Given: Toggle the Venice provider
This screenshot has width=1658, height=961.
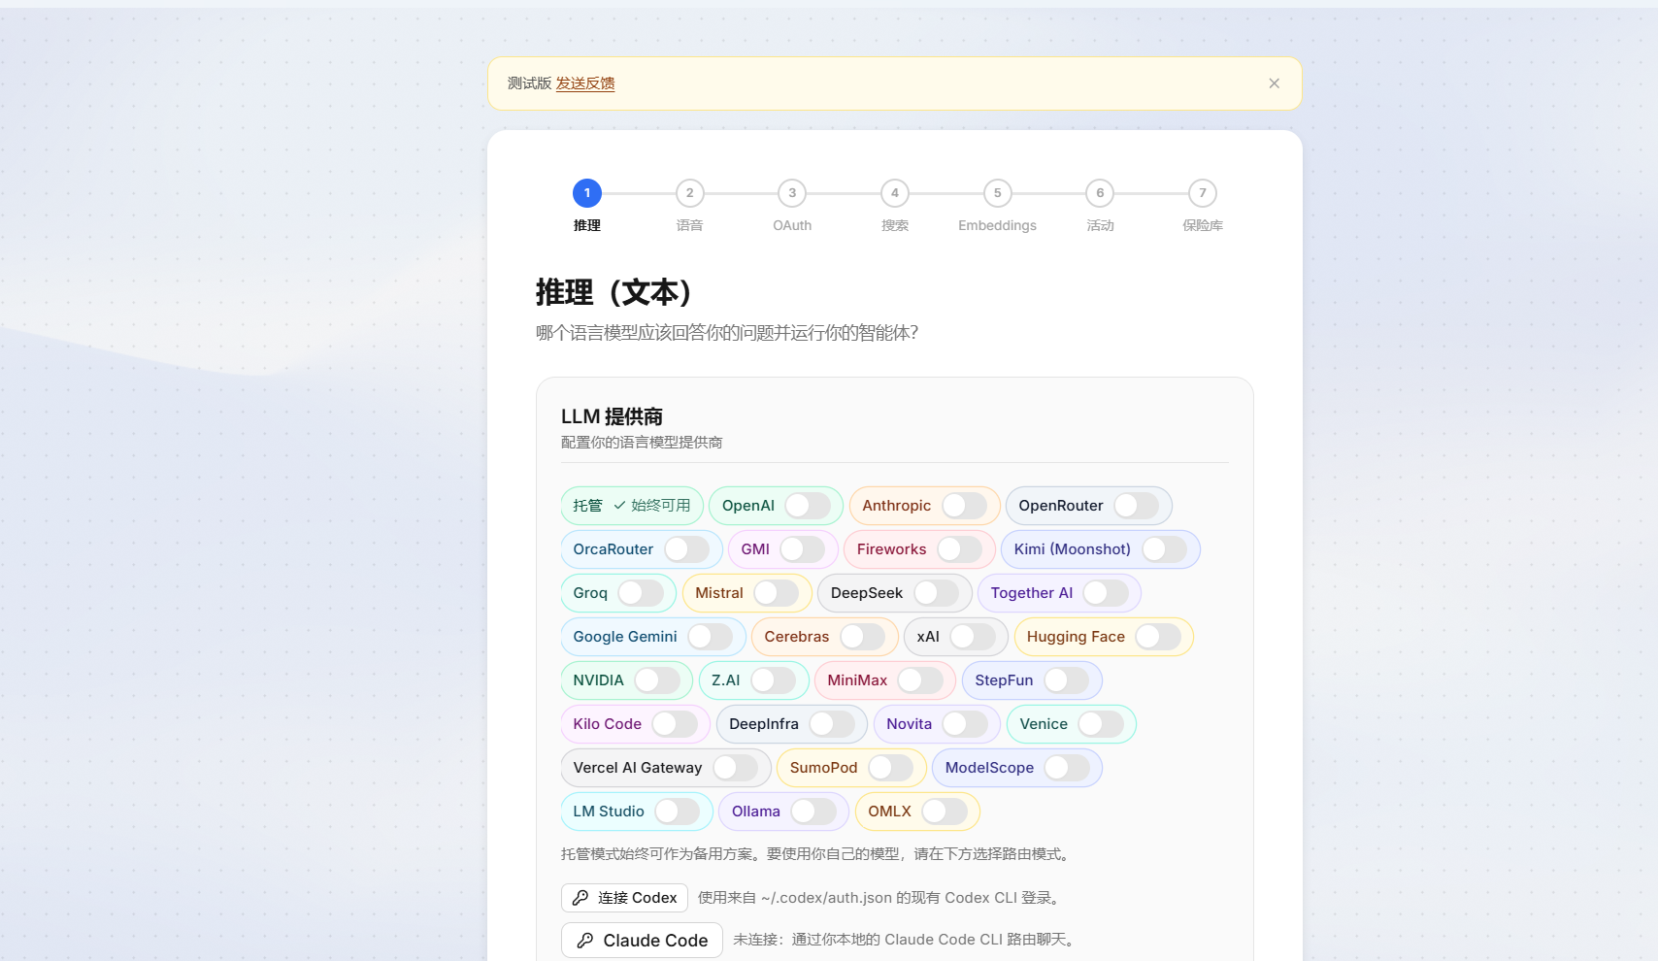Looking at the screenshot, I should [1101, 724].
